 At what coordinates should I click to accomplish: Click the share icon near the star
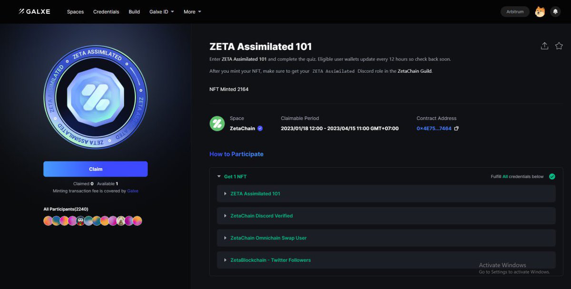point(544,46)
